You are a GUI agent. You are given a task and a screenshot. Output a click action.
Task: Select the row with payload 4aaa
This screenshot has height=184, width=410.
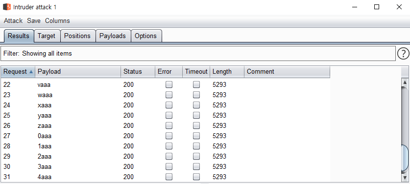[x=166, y=177]
